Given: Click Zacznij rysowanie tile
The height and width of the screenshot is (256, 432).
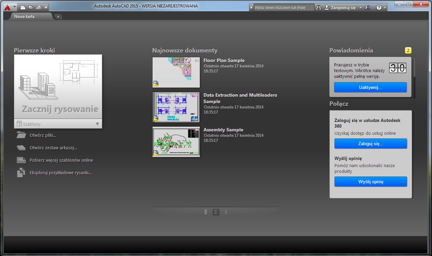Looking at the screenshot, I should coord(58,87).
